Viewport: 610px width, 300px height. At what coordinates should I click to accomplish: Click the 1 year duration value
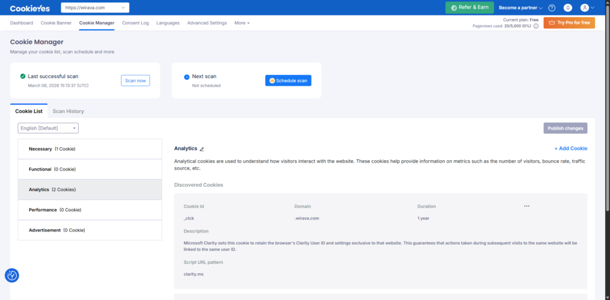point(424,218)
